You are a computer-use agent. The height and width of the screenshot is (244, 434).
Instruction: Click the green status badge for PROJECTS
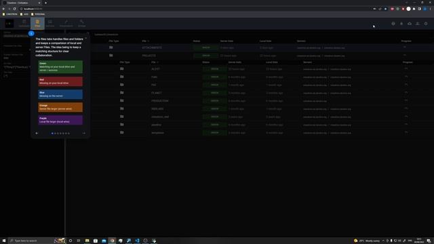tap(205, 56)
